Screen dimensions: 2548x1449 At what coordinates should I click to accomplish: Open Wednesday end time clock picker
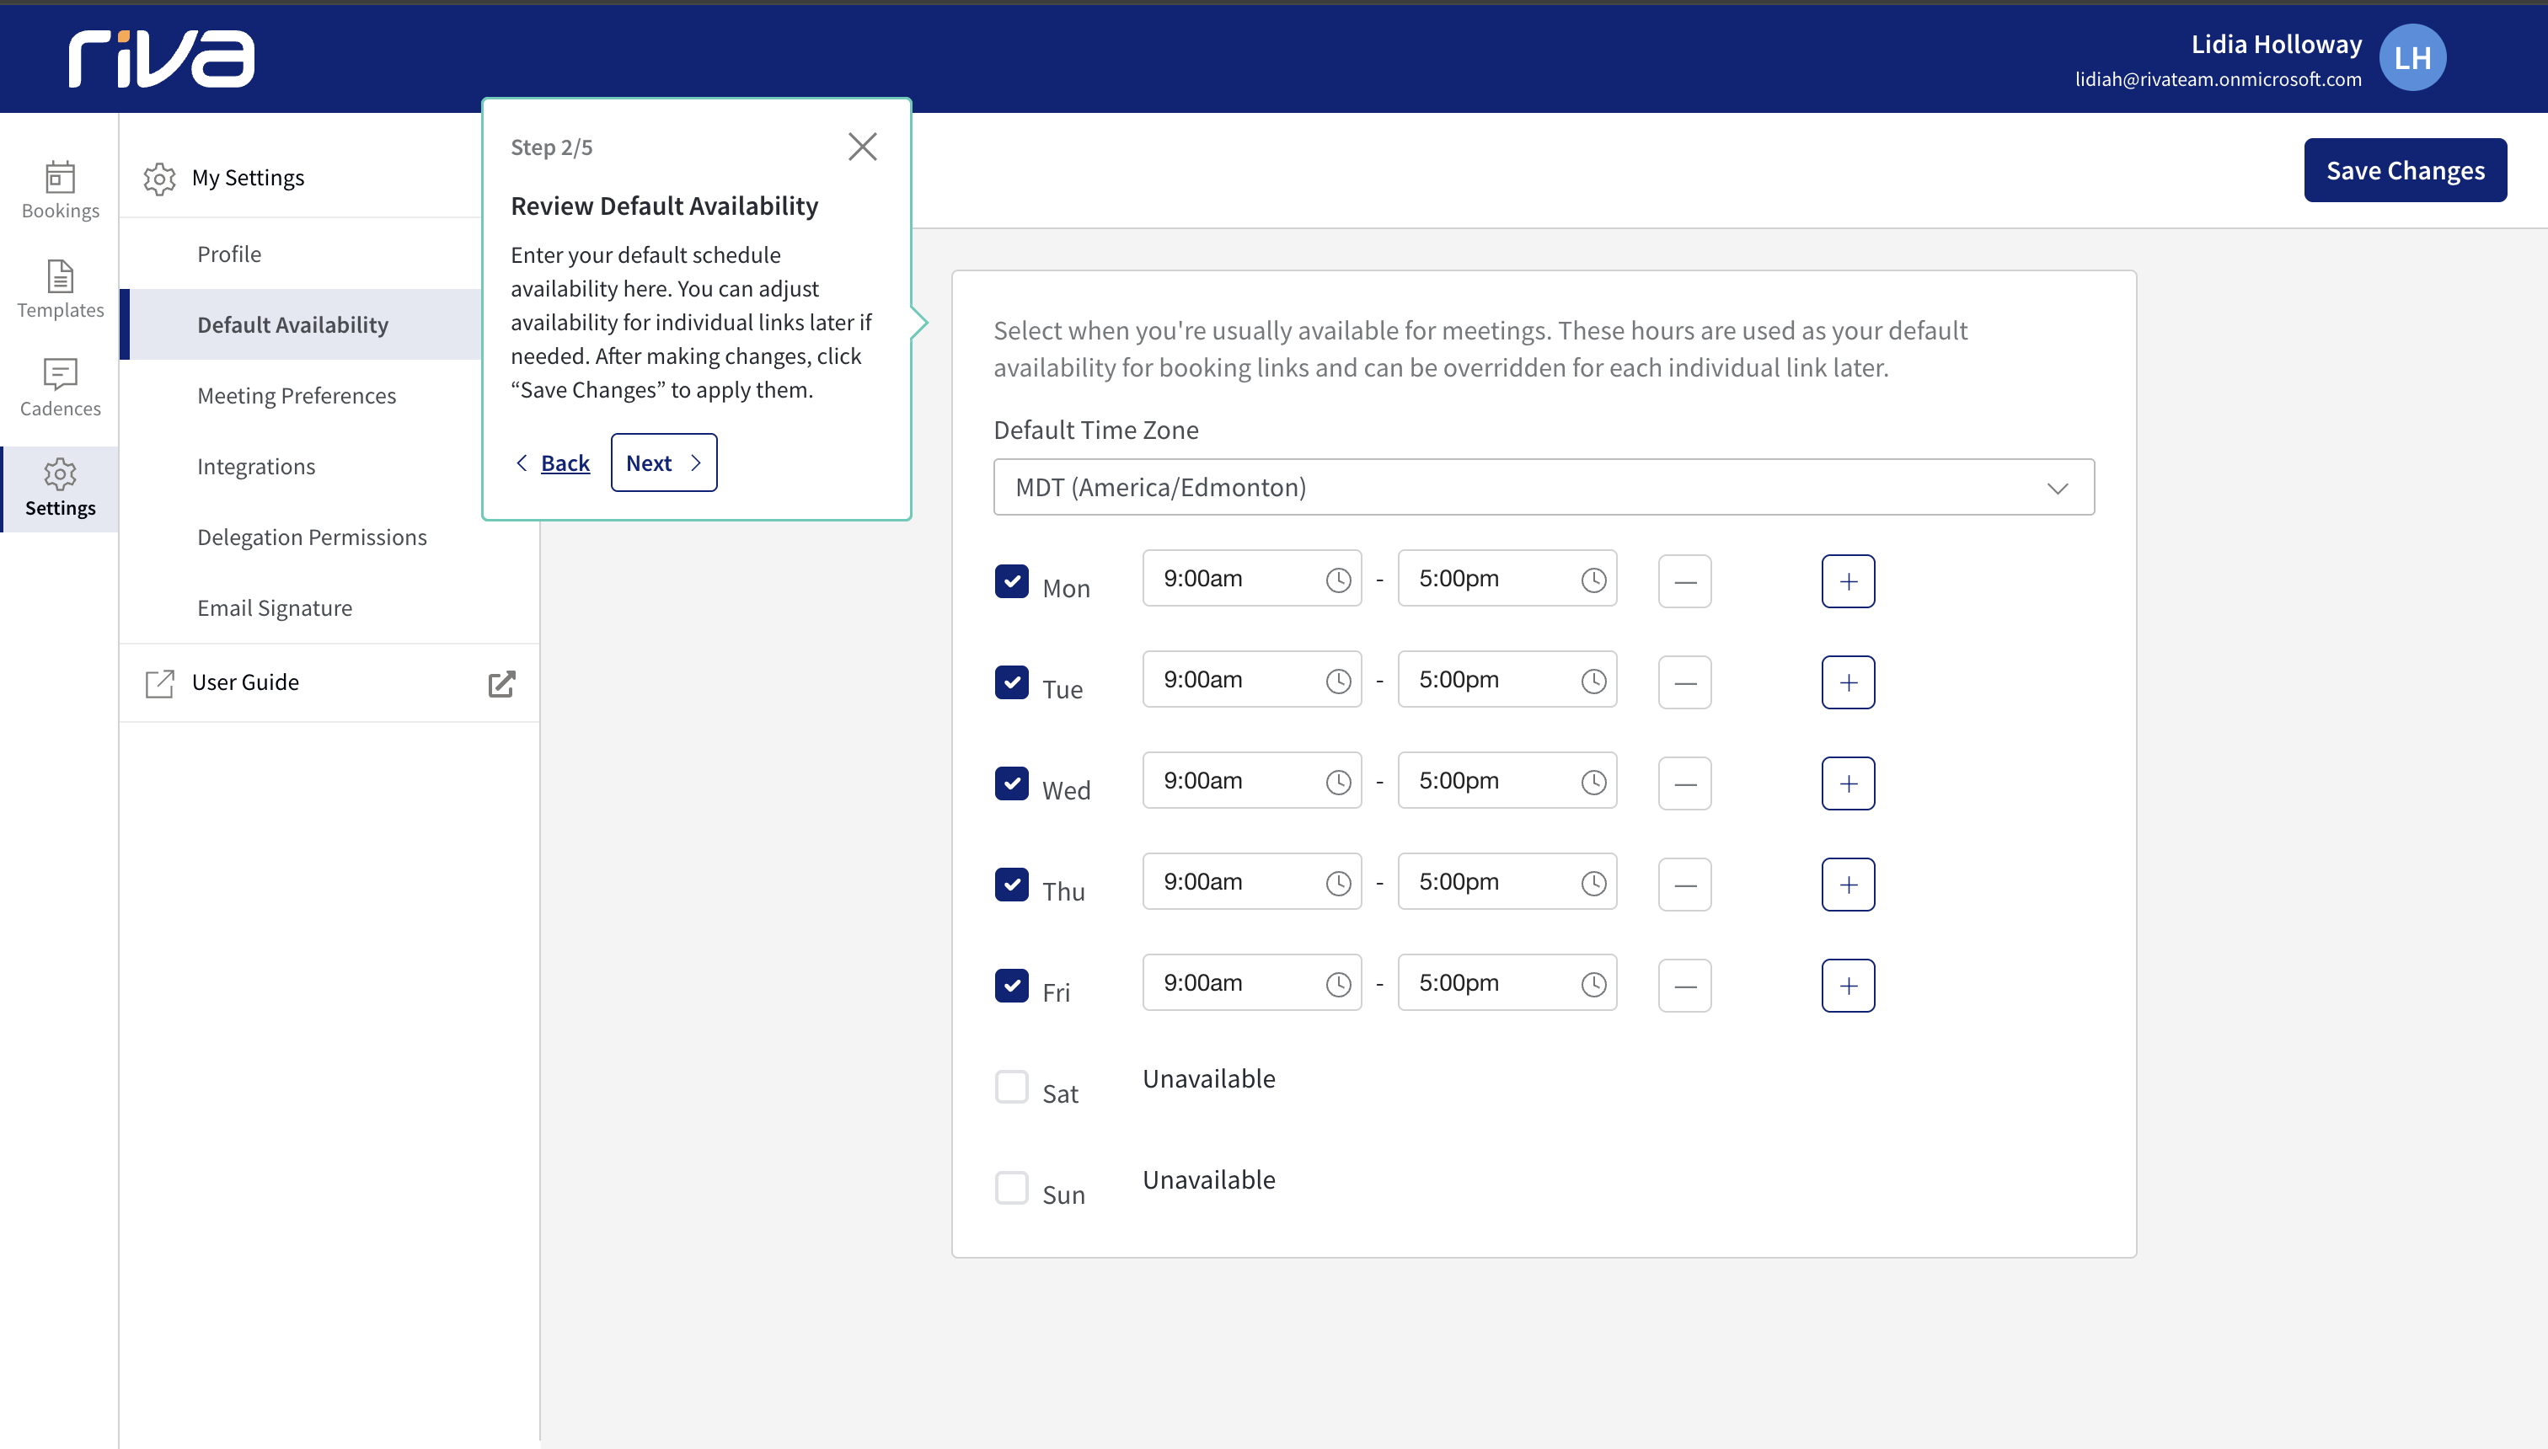tap(1593, 783)
